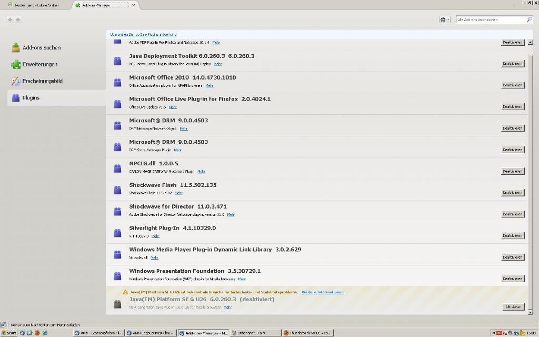
Task: Open Mehr link for DRM Store Netscape Plugin
Action: click(x=178, y=150)
